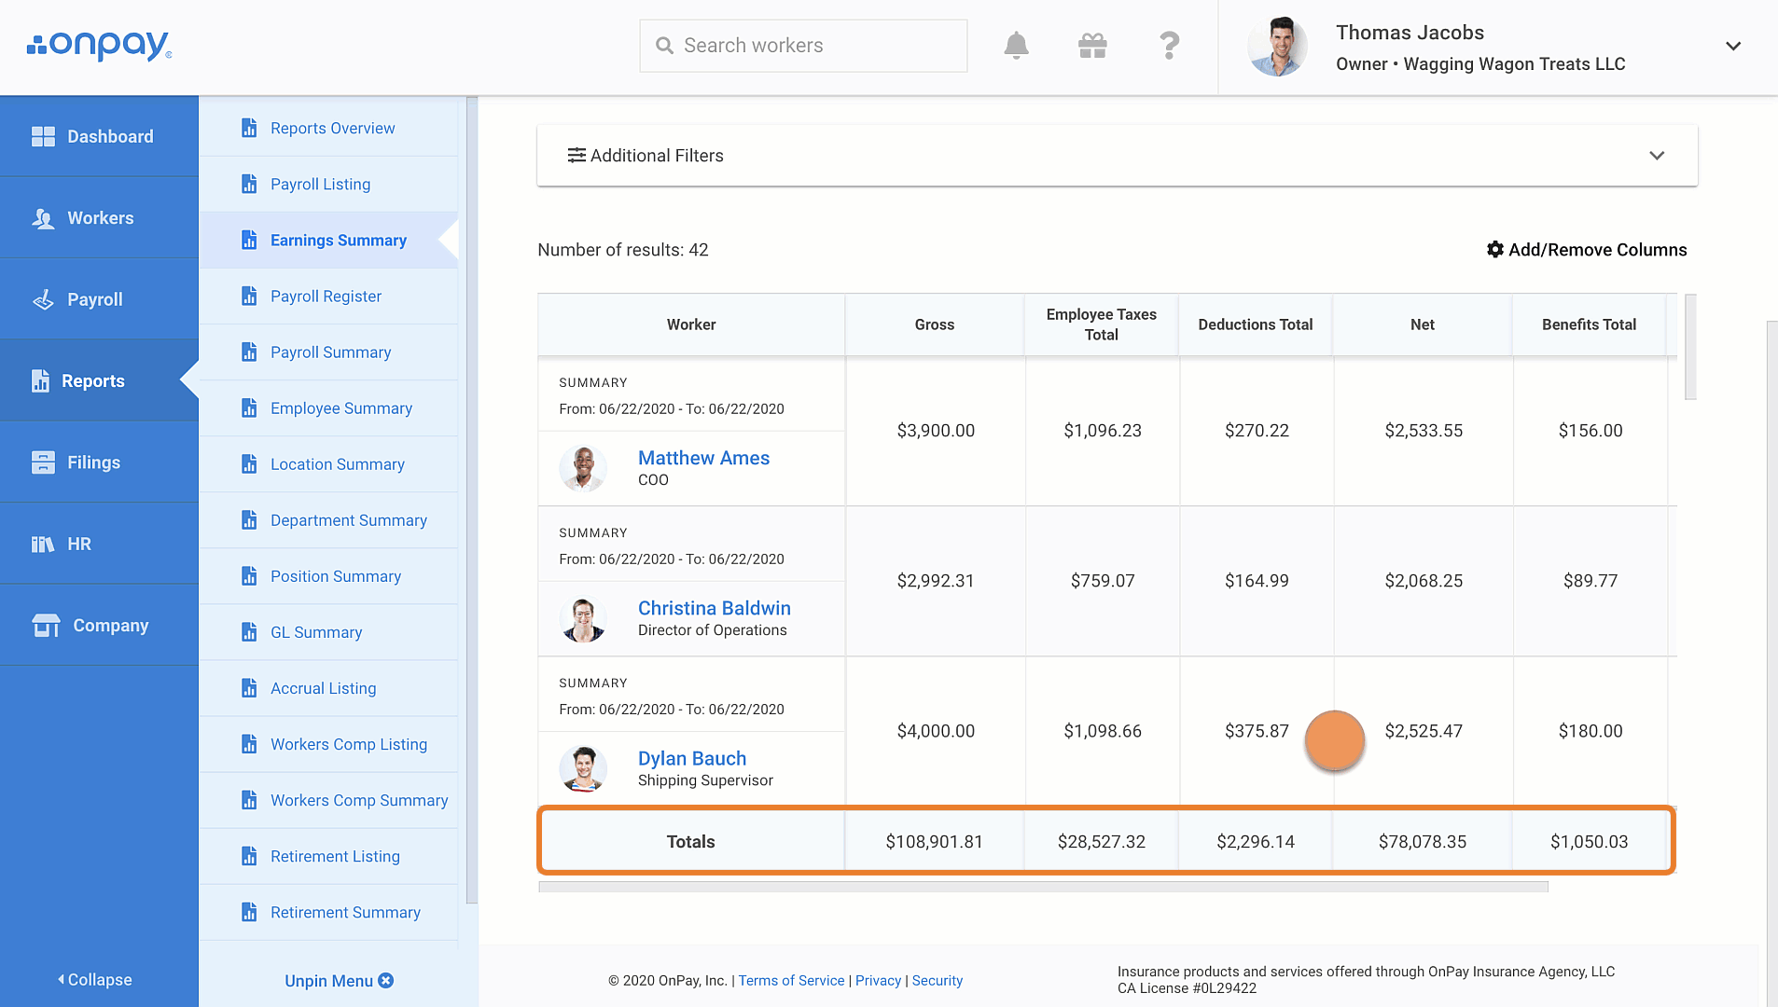Open the Add/Remove Columns settings gear

1494,249
